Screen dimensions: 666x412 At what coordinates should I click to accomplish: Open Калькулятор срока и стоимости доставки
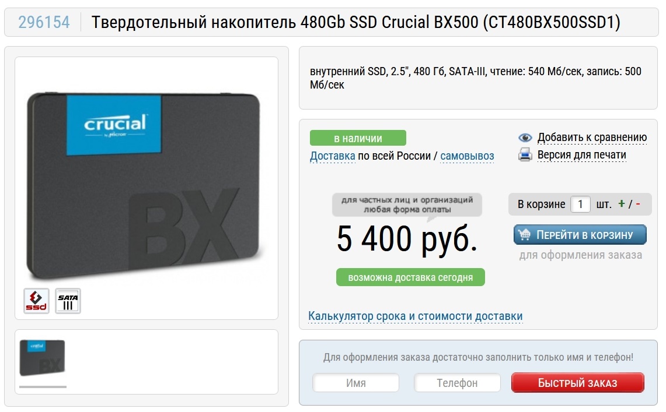click(416, 316)
